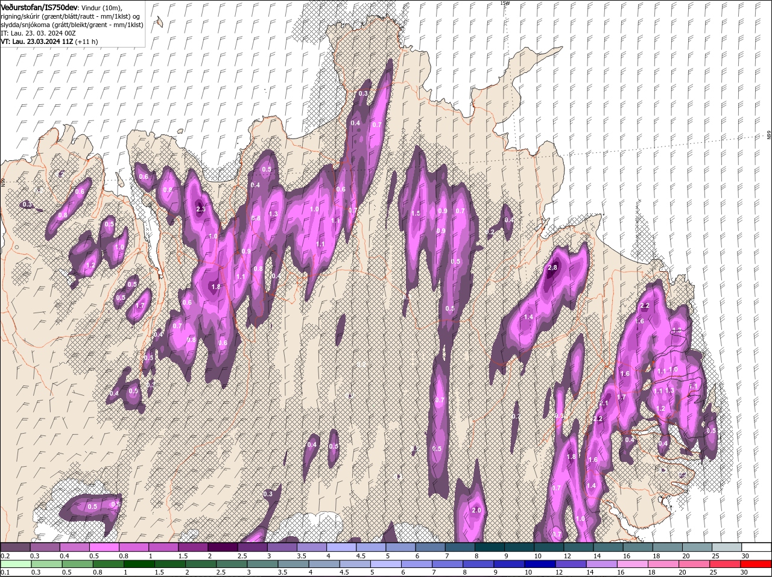The height and width of the screenshot is (577, 772).
Task: Click the "2.3" precipitation value on the map
Action: (x=201, y=210)
